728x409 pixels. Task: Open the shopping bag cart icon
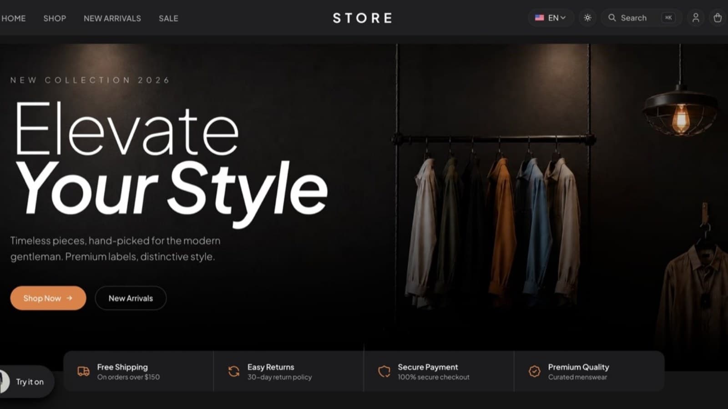[718, 18]
